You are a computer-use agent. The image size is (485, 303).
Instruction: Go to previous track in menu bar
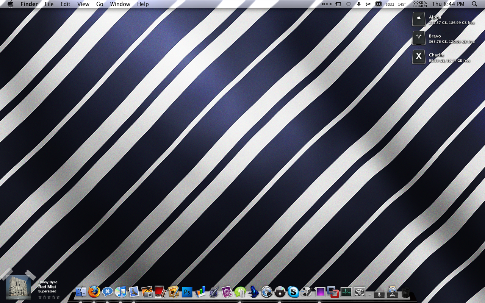[x=323, y=4]
